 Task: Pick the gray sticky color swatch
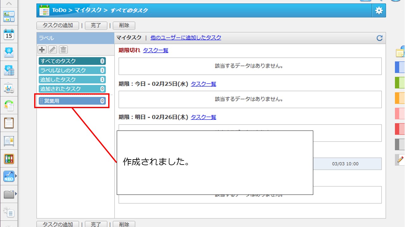[400, 144]
